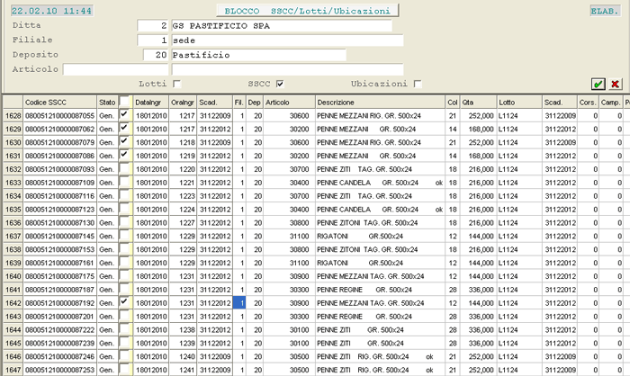Click the BLOCCO SSCC/Lotti/Ubicazioni title button
630x376 pixels.
tap(308, 11)
